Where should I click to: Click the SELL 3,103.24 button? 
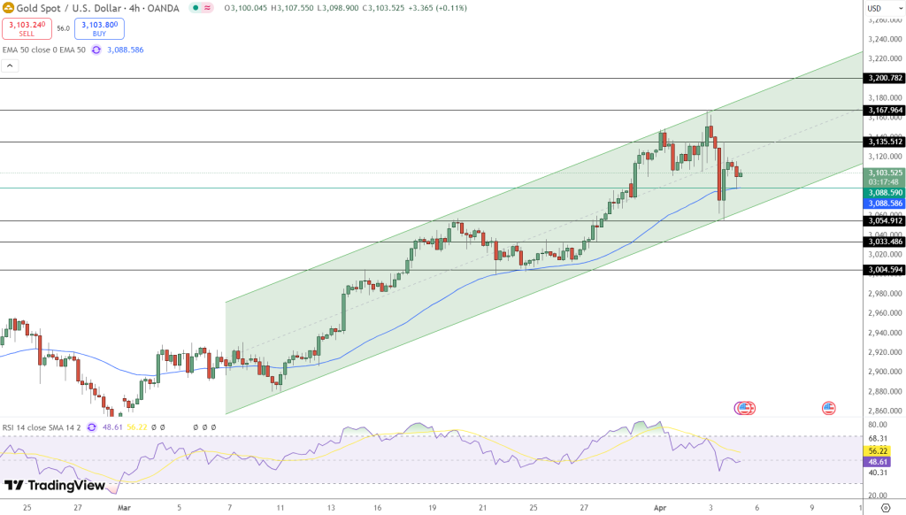coord(27,28)
